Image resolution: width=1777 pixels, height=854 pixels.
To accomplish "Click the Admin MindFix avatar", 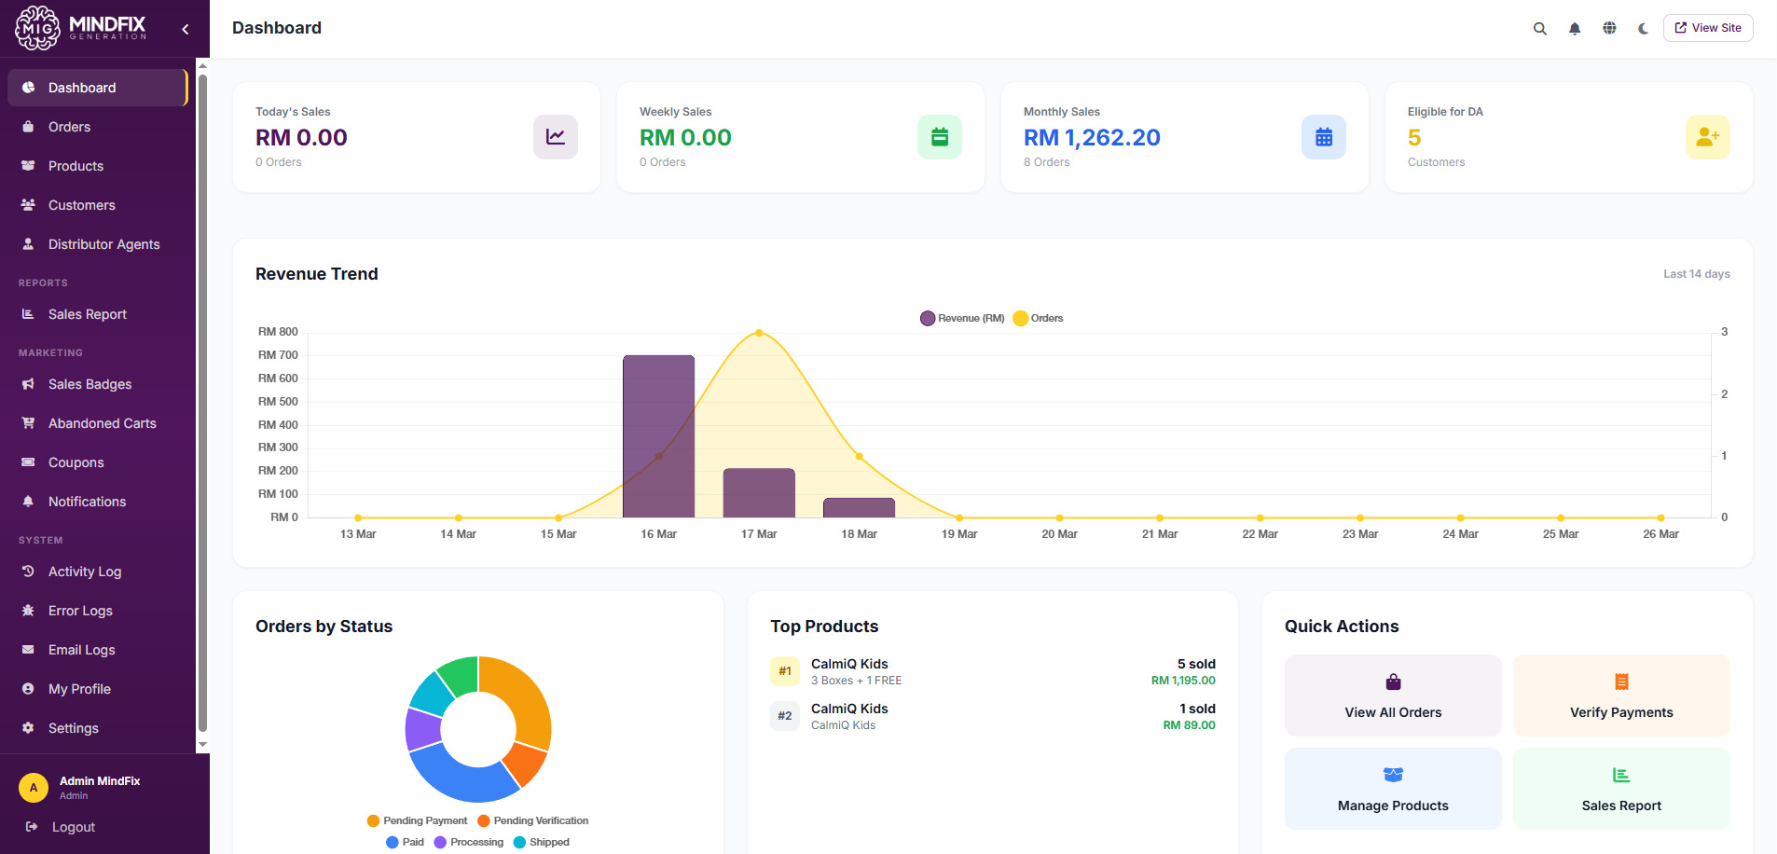I will (34, 788).
